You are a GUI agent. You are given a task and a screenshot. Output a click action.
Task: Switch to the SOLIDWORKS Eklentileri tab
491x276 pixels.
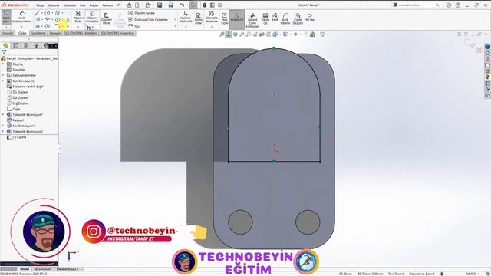click(x=81, y=33)
